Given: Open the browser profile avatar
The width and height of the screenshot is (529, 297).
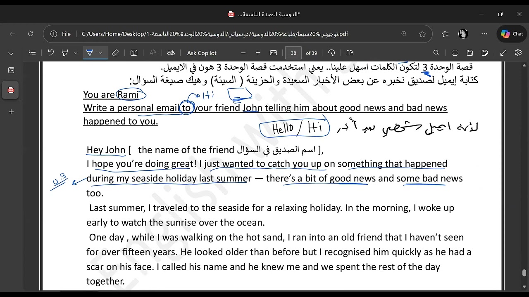Looking at the screenshot, I should (x=463, y=34).
